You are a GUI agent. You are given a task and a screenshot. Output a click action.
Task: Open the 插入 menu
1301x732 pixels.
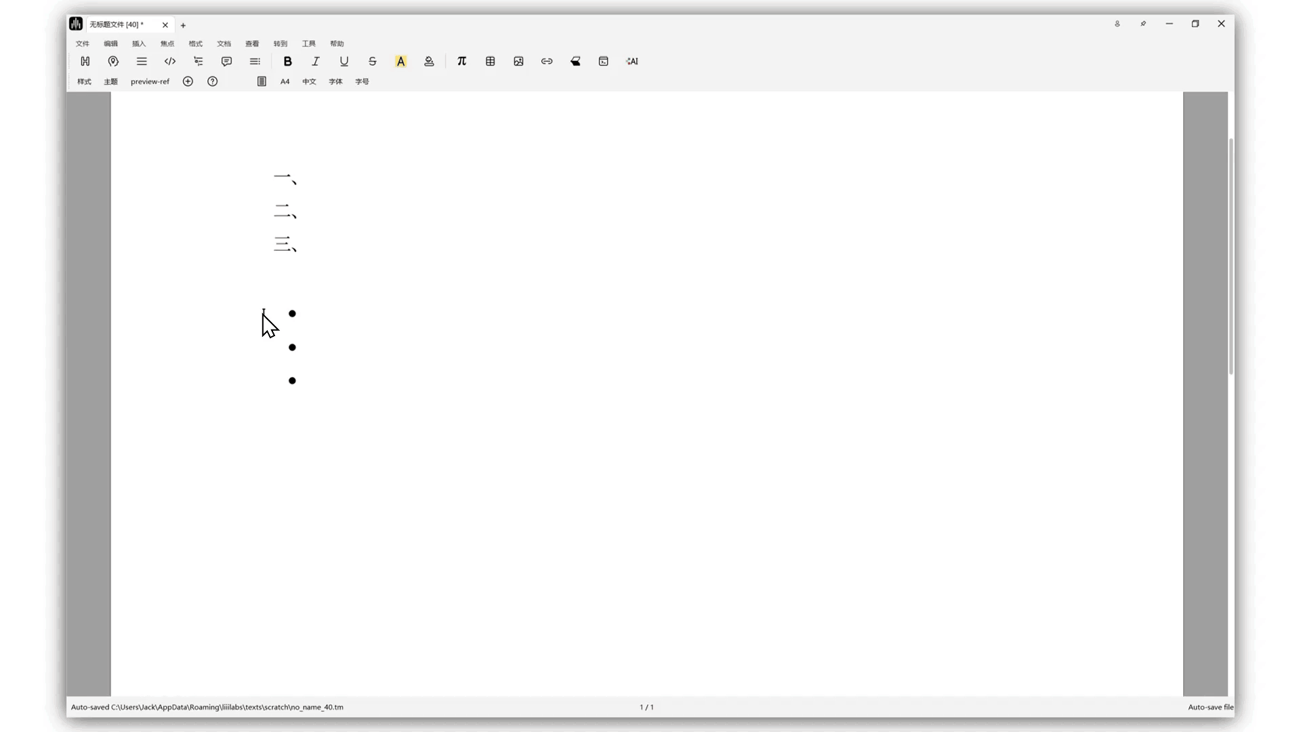(139, 43)
